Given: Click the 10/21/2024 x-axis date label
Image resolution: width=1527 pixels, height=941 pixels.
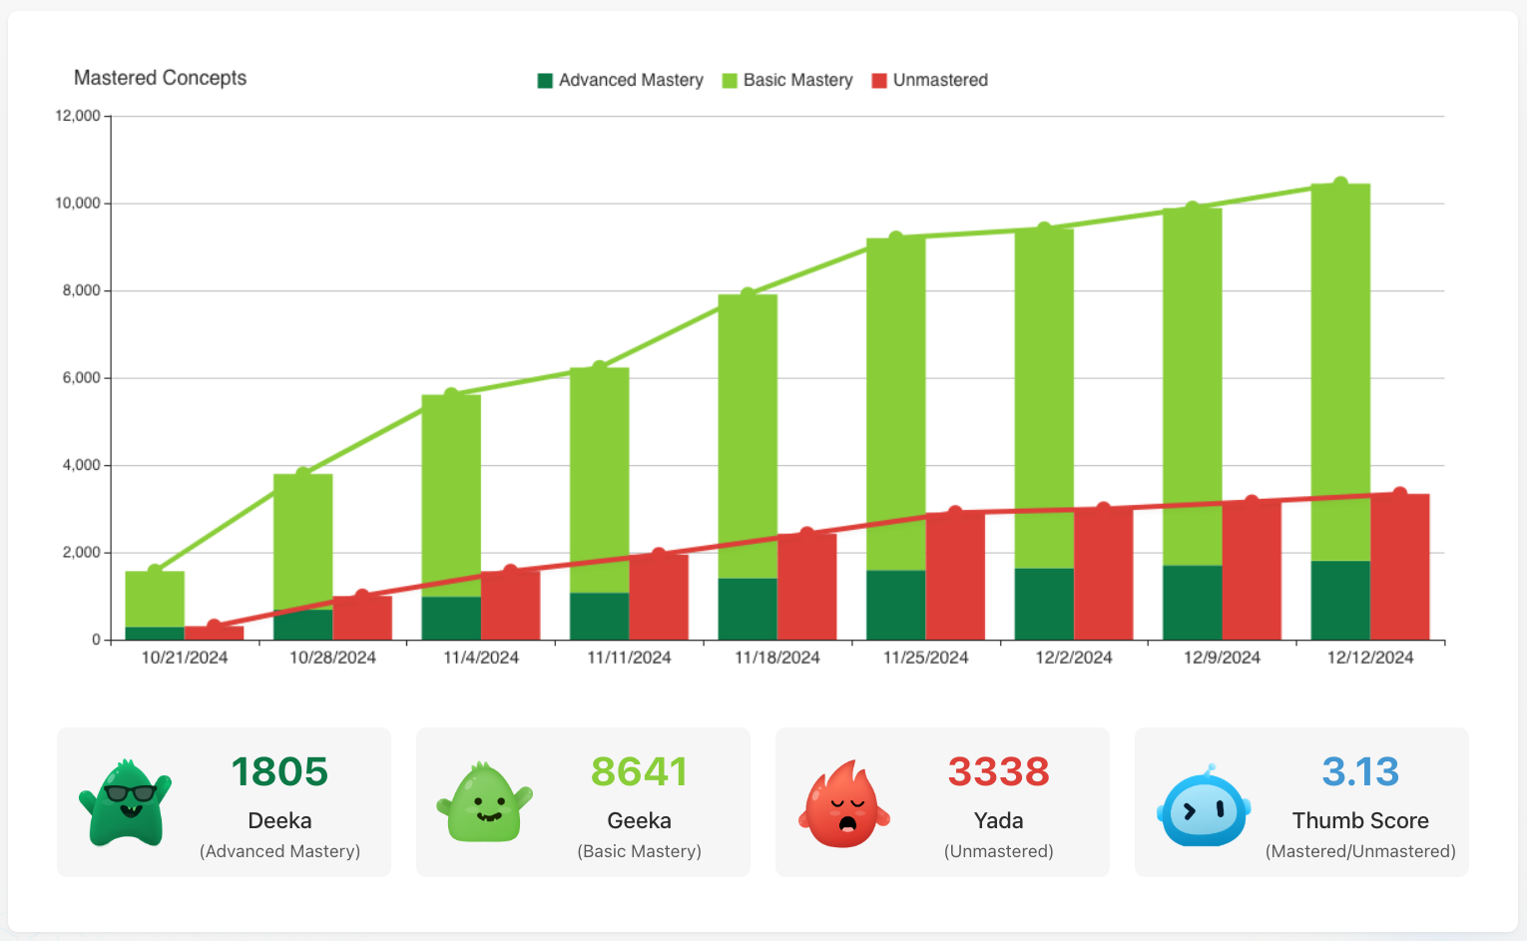Looking at the screenshot, I should click(x=185, y=658).
